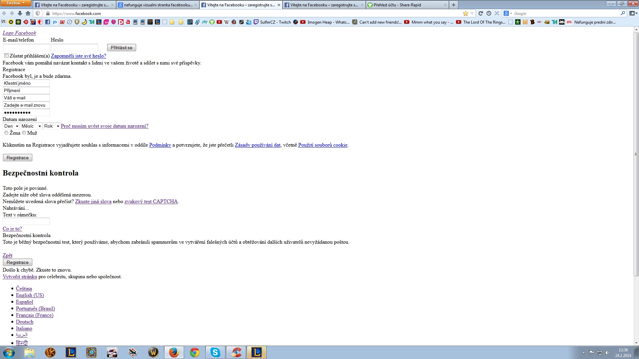Click the space invader bookmark icon
Image resolution: width=639 pixels, height=359 pixels.
(x=562, y=22)
